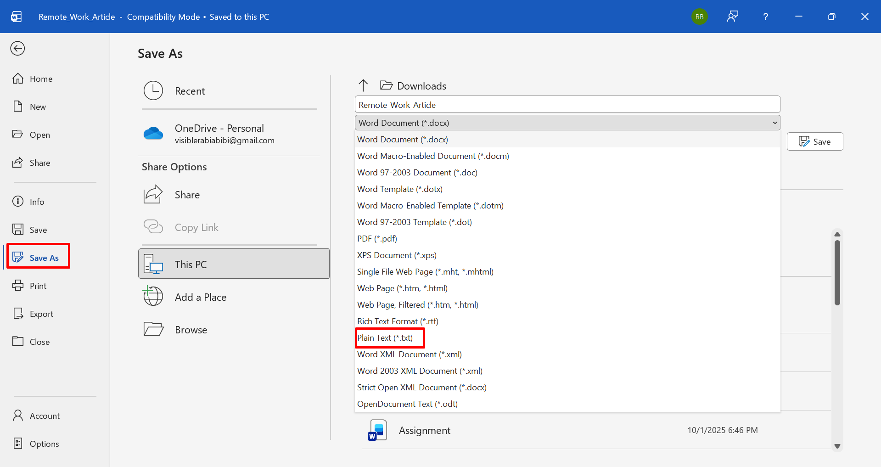Click the feedback person icon in title bar

point(733,17)
